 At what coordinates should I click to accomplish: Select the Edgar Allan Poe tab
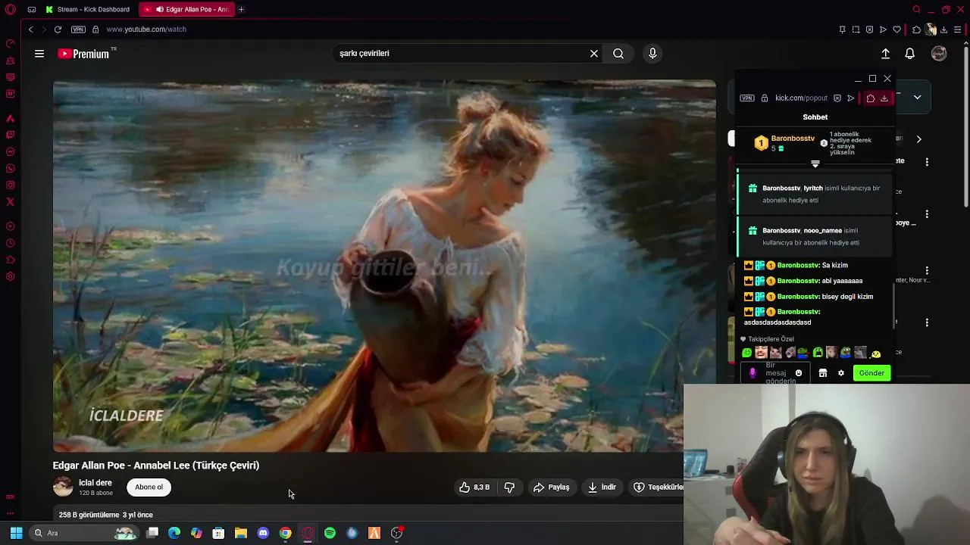(186, 9)
